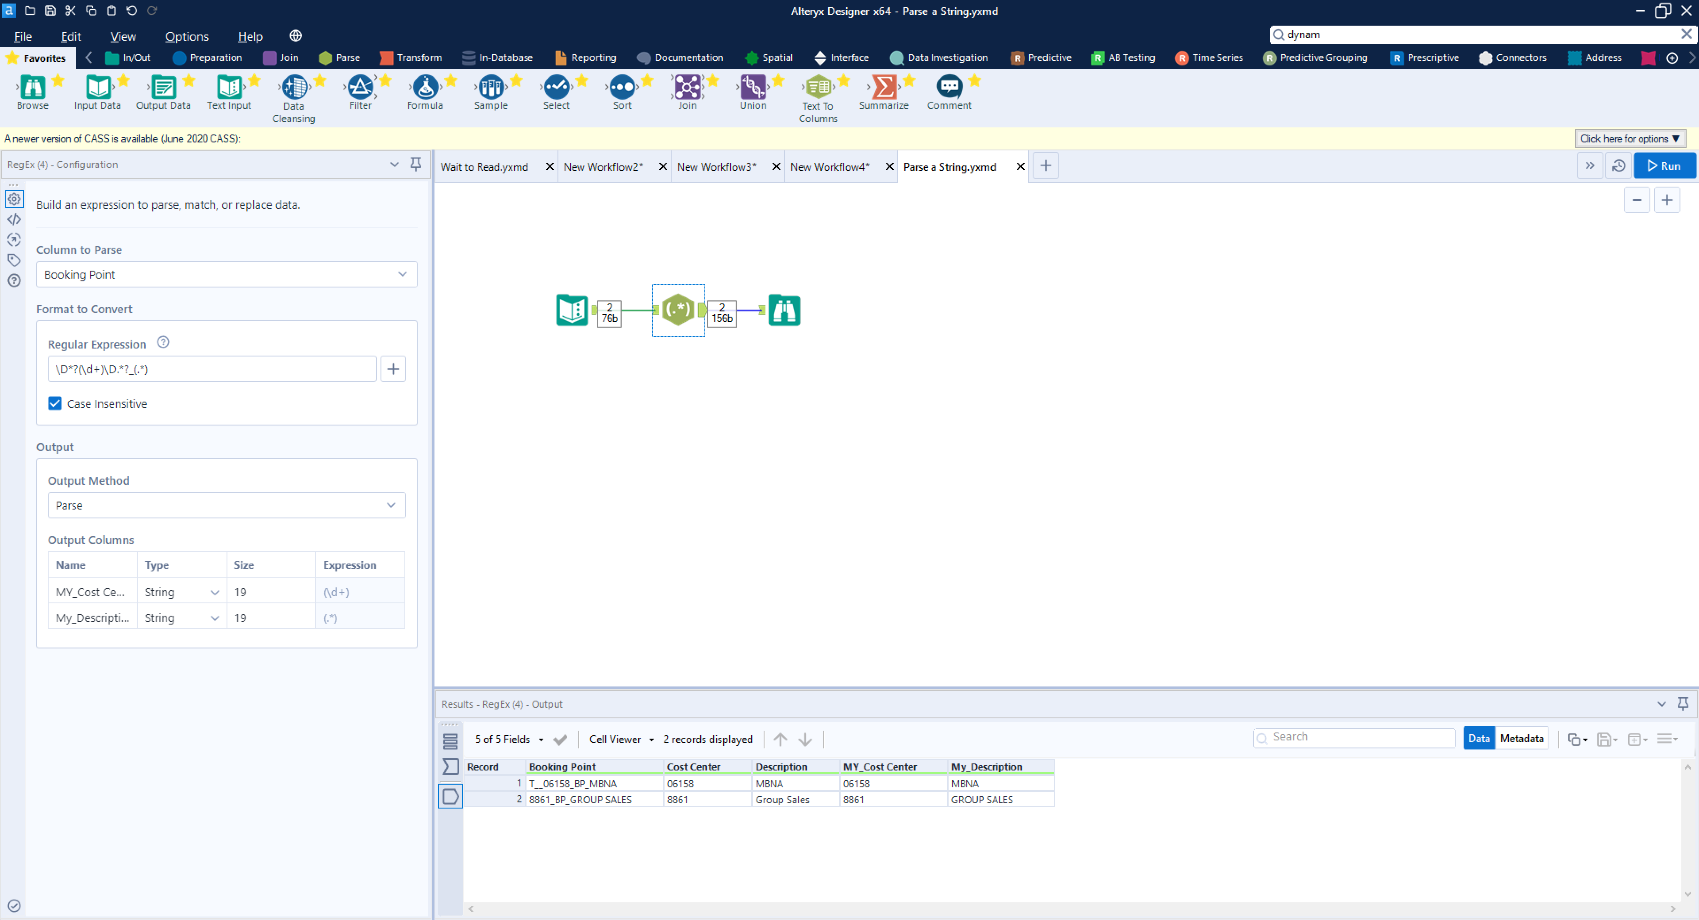1699x920 pixels.
Task: Click here for options banner button
Action: [x=1629, y=138]
